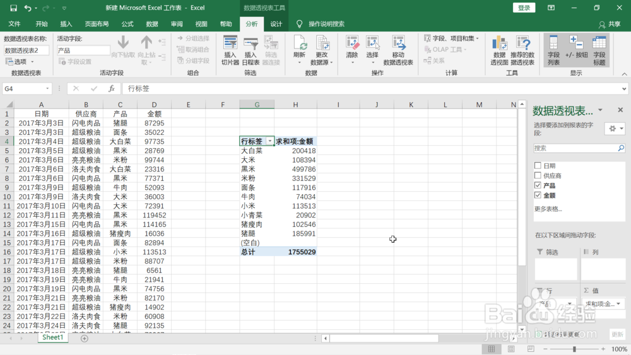Image resolution: width=631 pixels, height=355 pixels.
Task: Change the pivot data source (更改数据源)
Action: 322,50
